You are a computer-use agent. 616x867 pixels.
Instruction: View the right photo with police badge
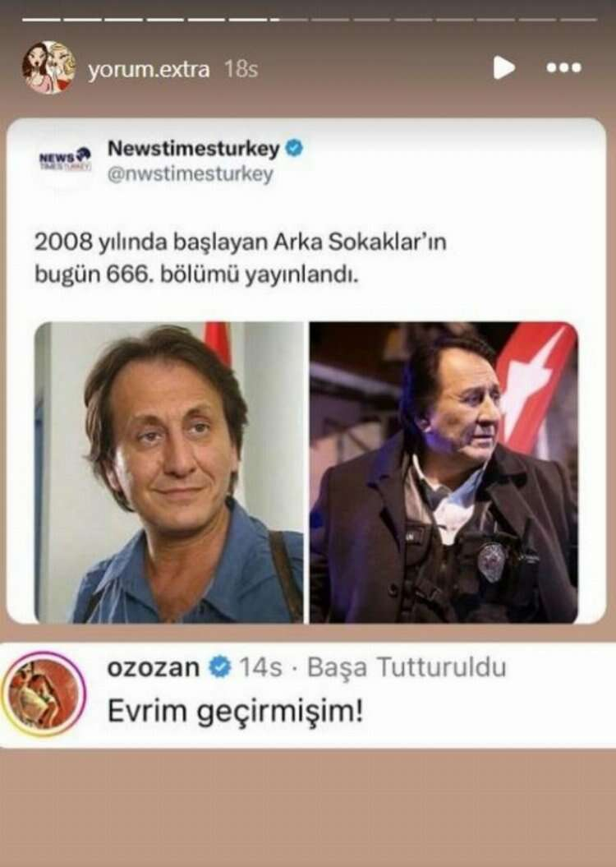444,473
